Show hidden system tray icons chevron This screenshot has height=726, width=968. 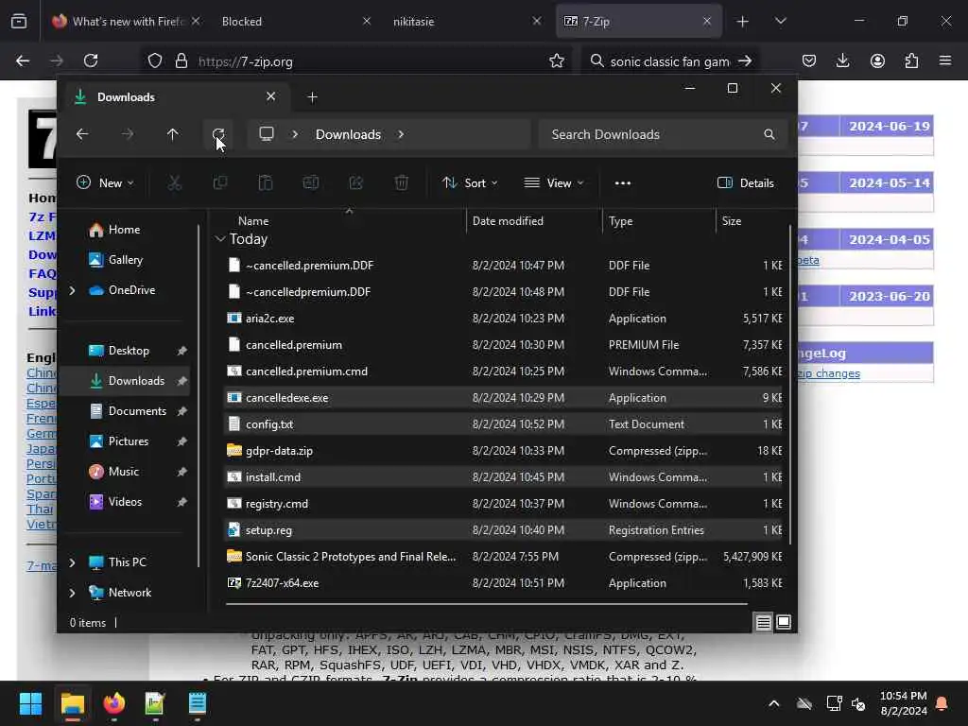click(773, 703)
